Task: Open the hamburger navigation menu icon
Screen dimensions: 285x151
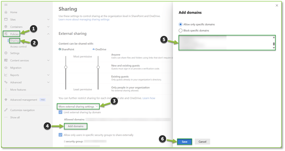Action: pyautogui.click(x=6, y=5)
